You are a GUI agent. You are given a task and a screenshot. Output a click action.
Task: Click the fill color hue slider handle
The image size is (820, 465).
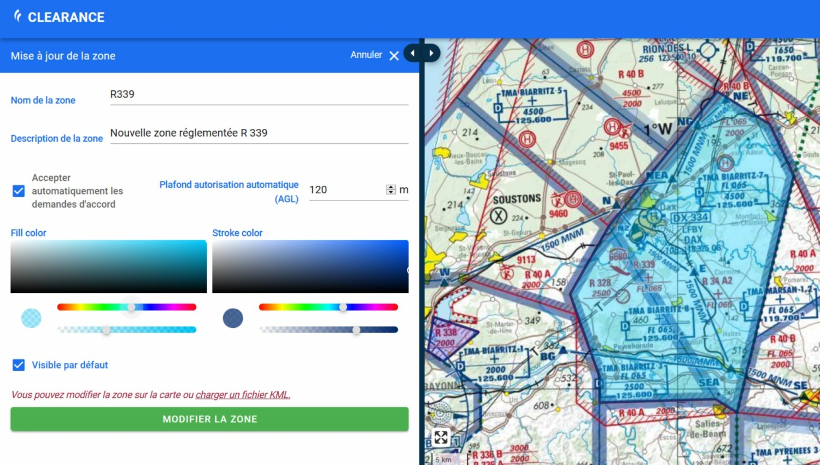131,307
